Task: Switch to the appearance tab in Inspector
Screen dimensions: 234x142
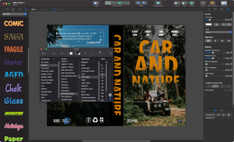Action: tap(221, 9)
